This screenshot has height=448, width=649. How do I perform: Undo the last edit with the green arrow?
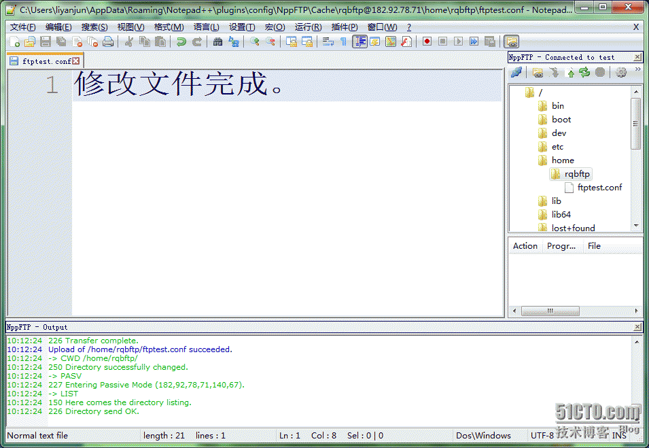coord(181,42)
